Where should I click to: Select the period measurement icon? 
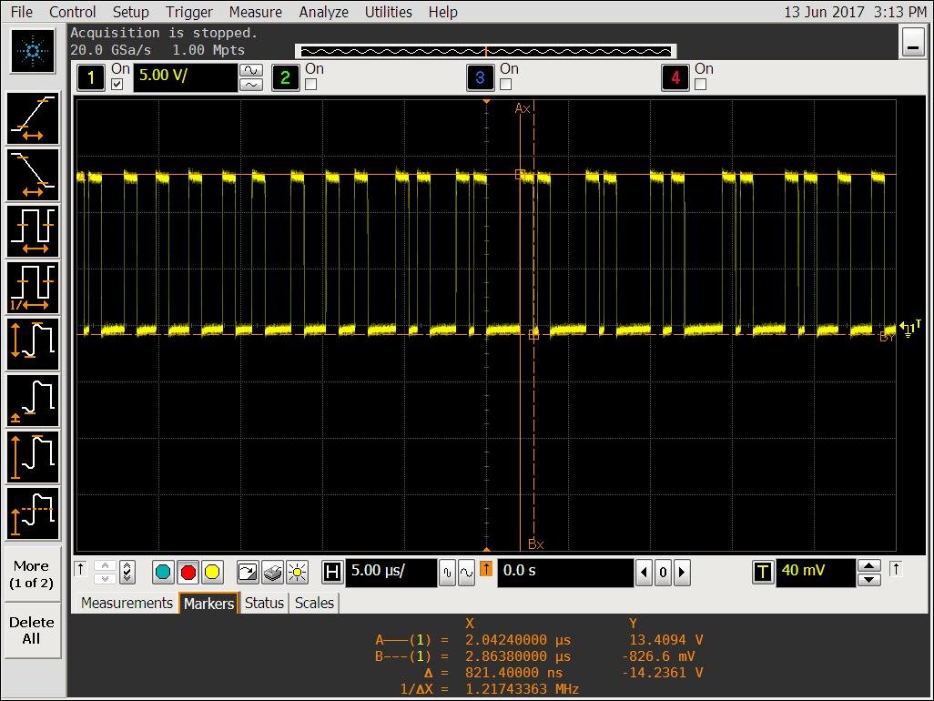[33, 231]
